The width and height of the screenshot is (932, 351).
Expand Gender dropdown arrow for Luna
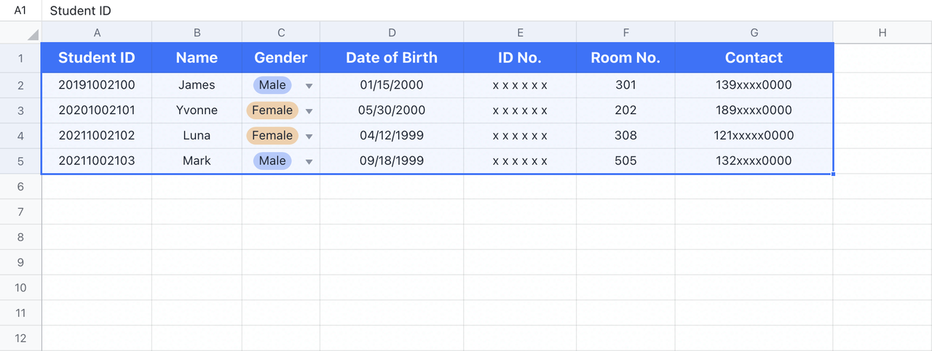click(309, 136)
